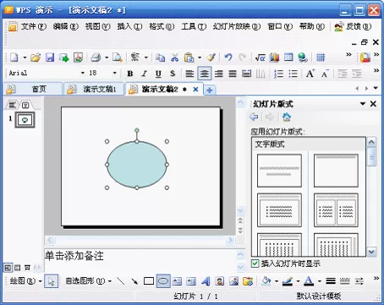Switch to the 演示文稿1 tab
The image size is (384, 305).
click(94, 90)
